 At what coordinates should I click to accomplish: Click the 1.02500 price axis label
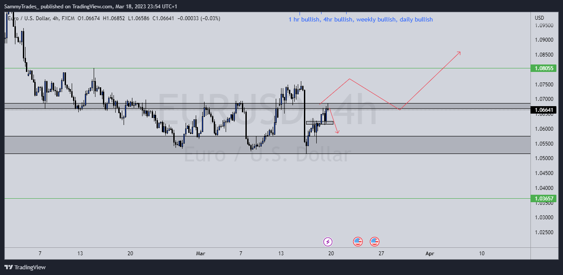pos(544,232)
